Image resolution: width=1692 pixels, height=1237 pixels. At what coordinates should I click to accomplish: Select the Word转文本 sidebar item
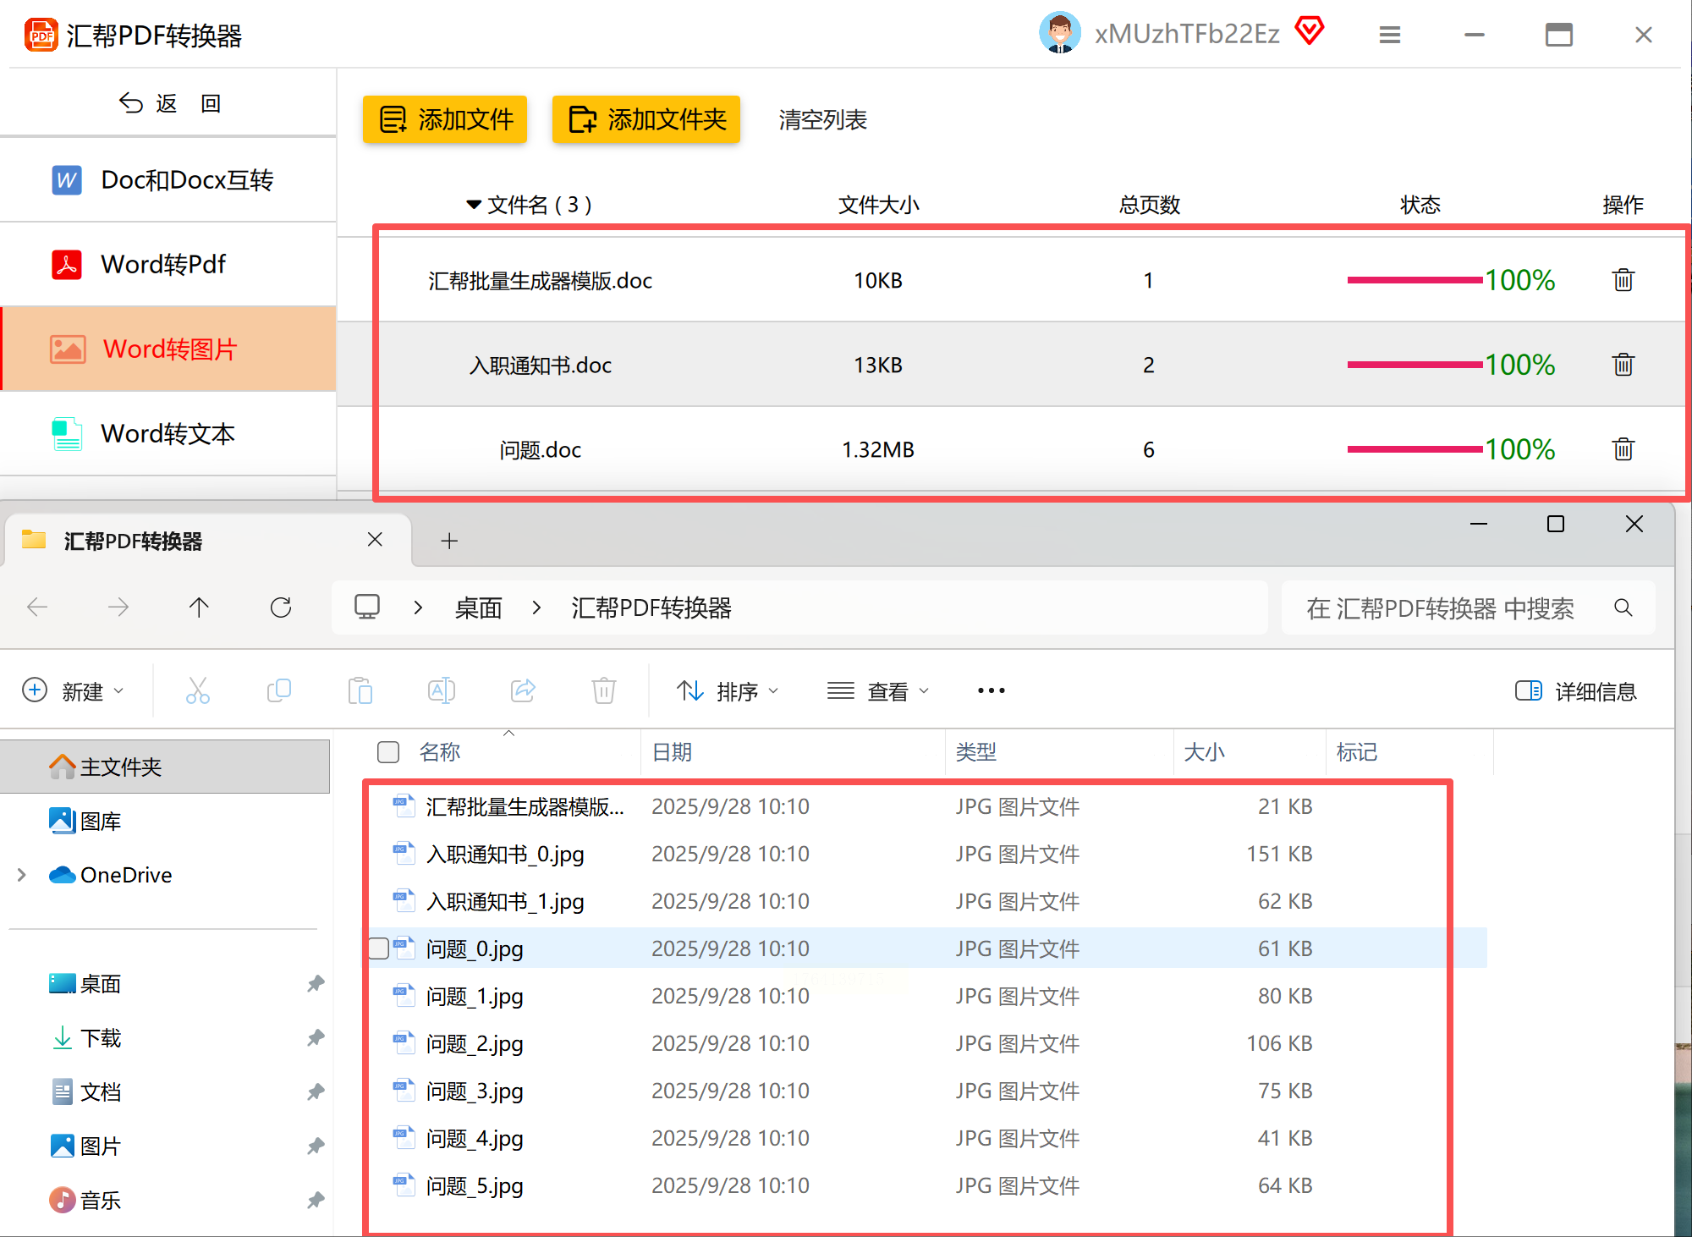click(x=168, y=434)
